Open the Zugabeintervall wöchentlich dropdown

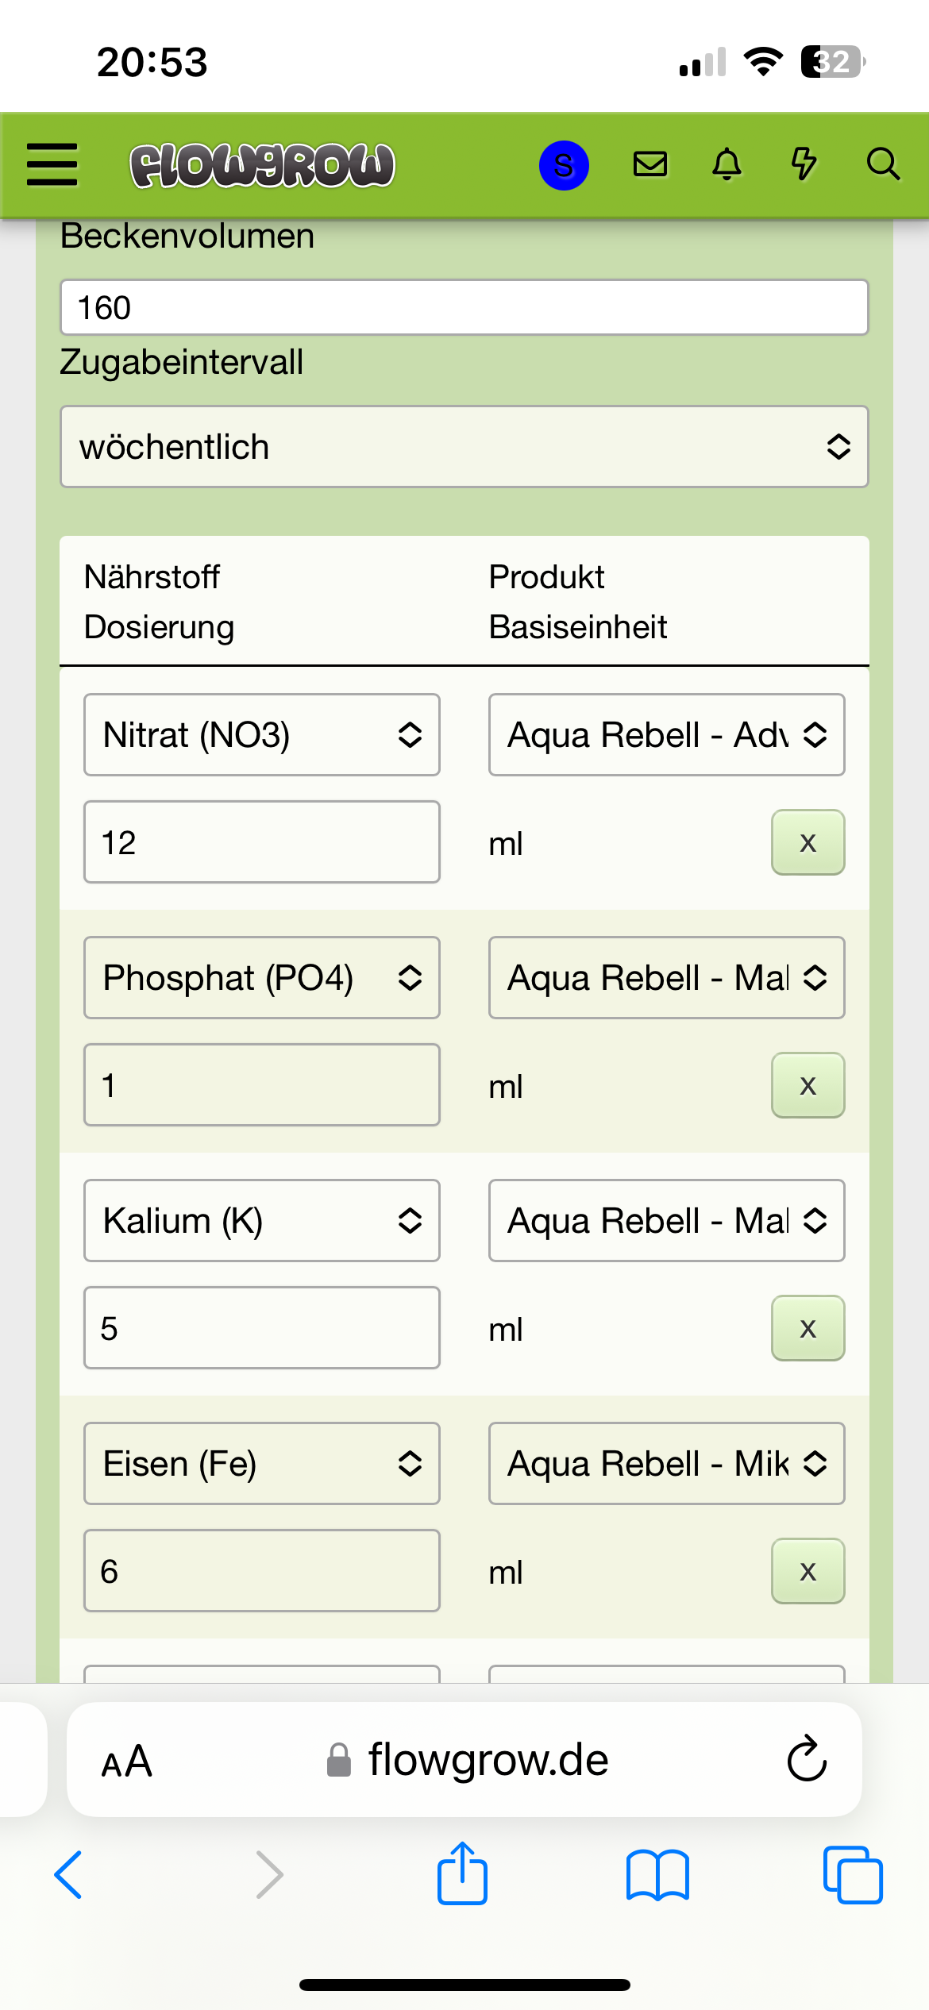(464, 447)
